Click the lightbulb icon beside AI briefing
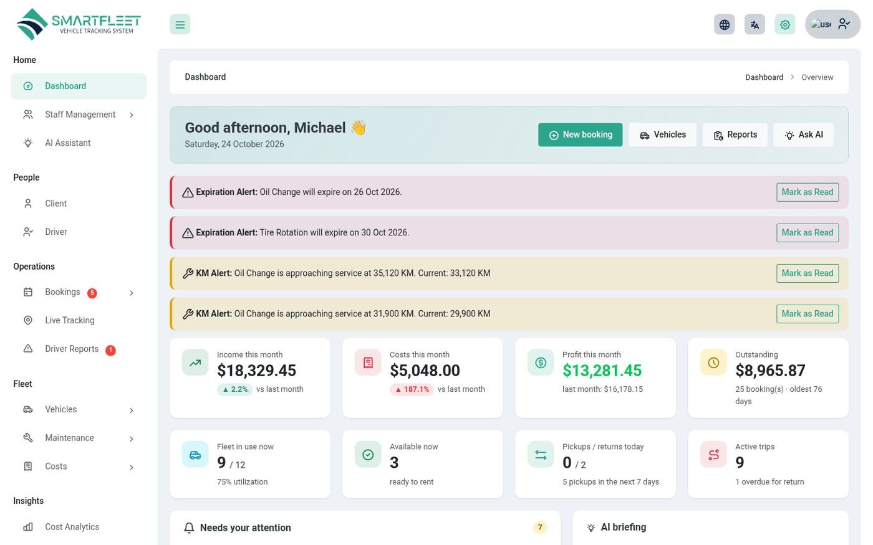 tap(591, 528)
